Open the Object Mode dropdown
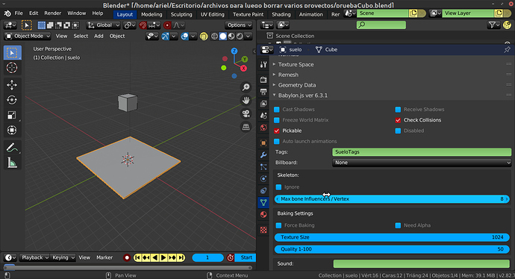This screenshot has width=515, height=279. (x=28, y=36)
